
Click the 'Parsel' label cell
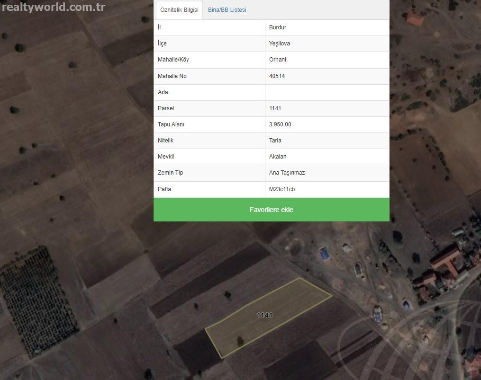[x=209, y=108]
